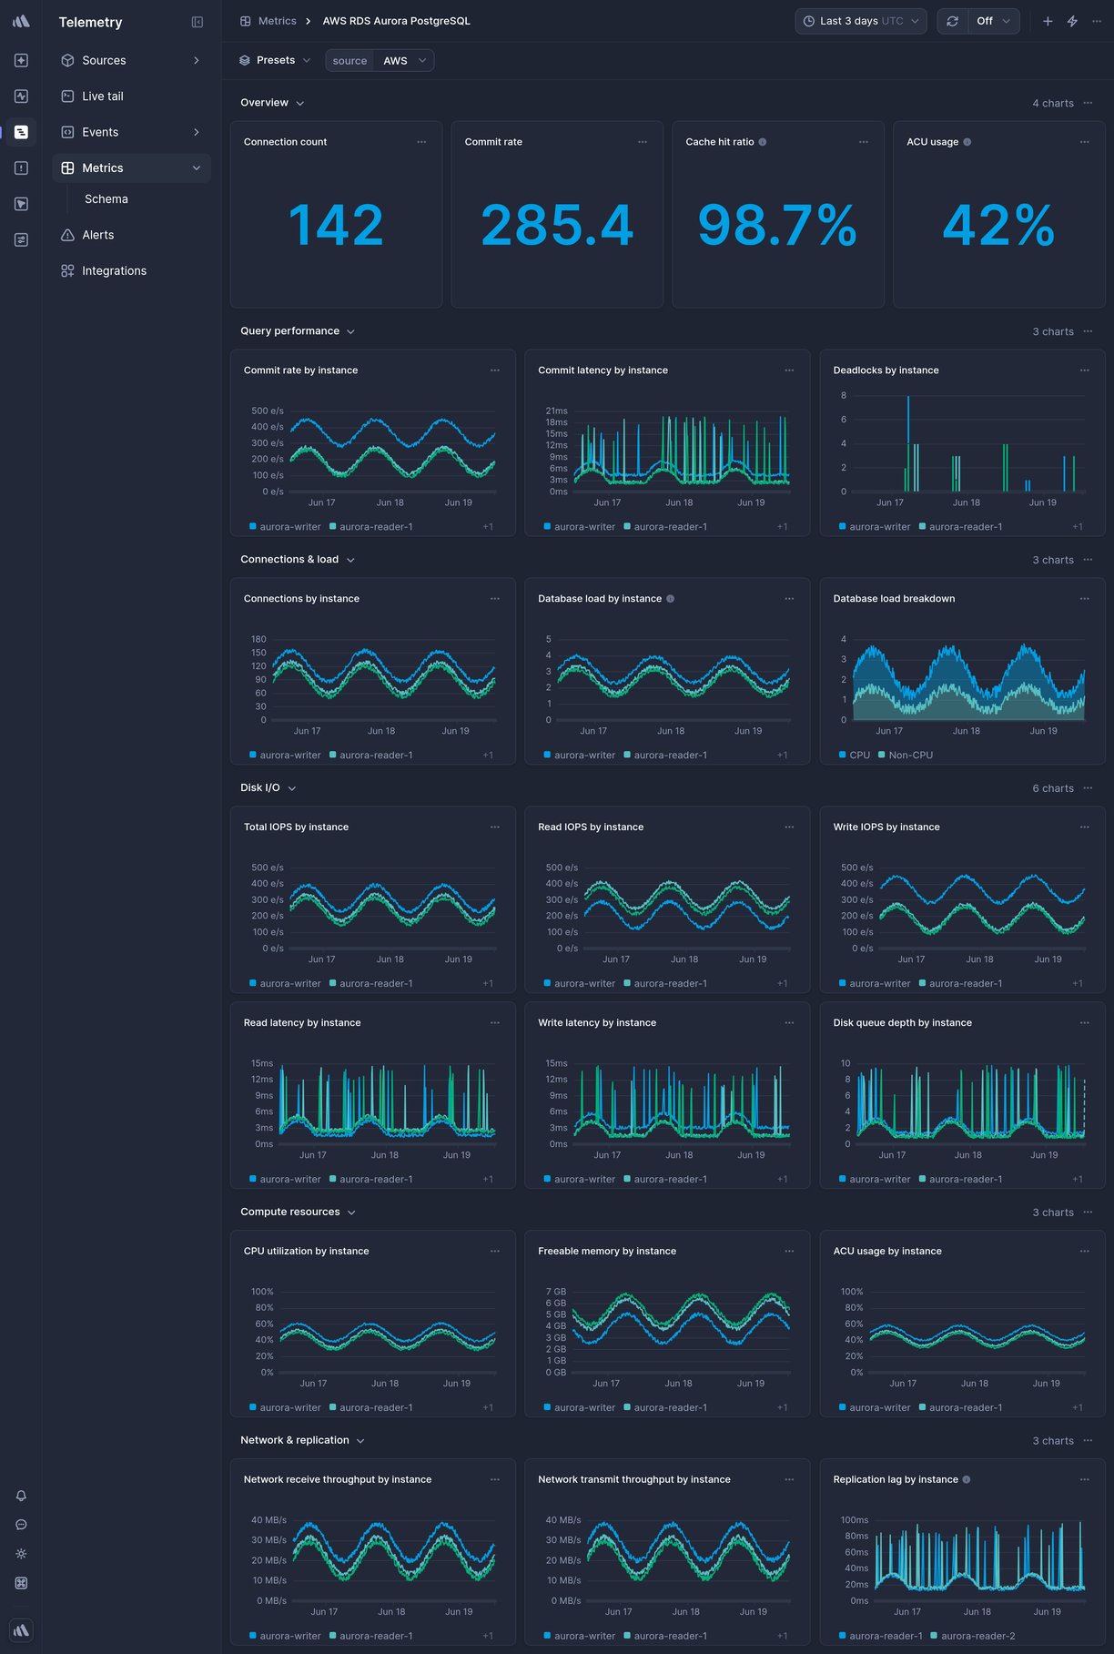Toggle the theme sun icon
This screenshot has height=1654, width=1114.
[21, 1554]
